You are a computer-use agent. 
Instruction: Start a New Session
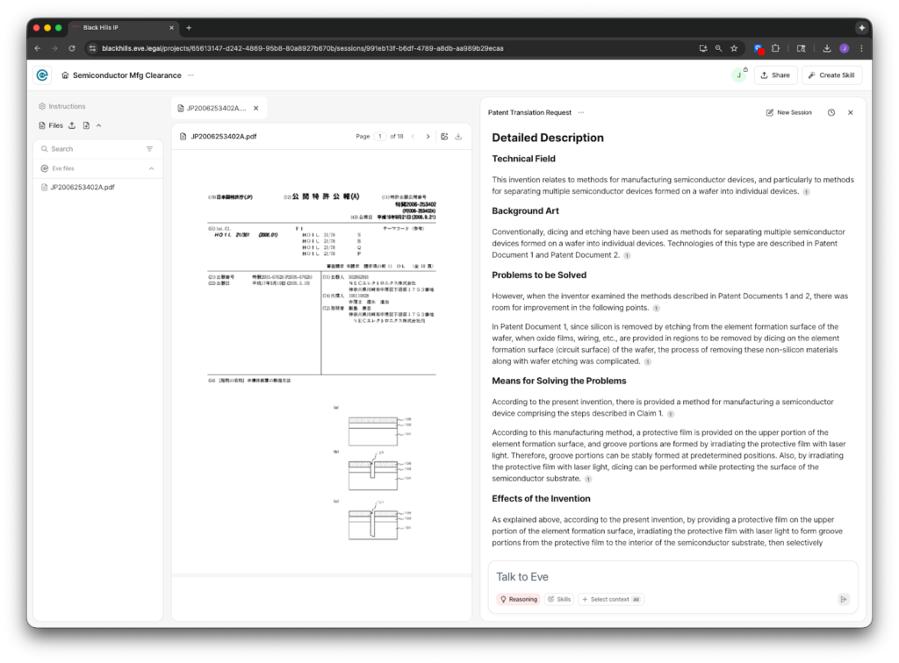pos(788,112)
